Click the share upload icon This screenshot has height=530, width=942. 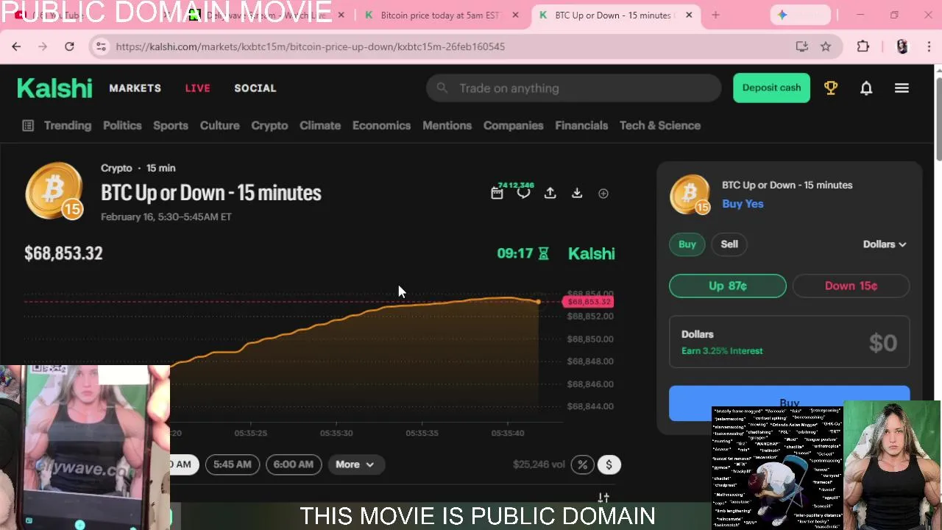550,194
